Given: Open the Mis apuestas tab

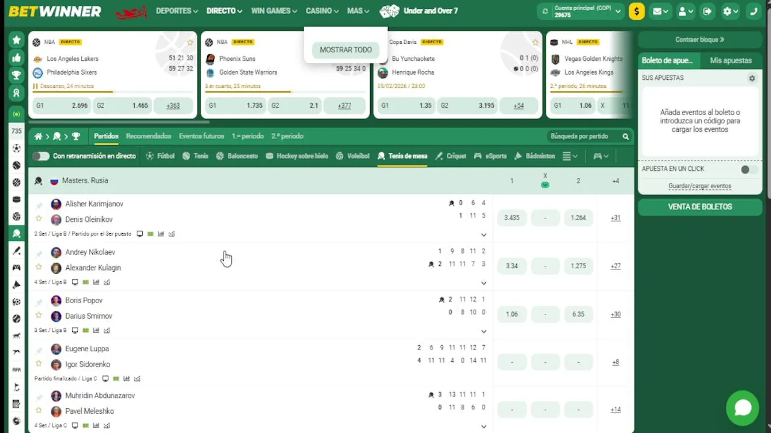Looking at the screenshot, I should coord(731,61).
